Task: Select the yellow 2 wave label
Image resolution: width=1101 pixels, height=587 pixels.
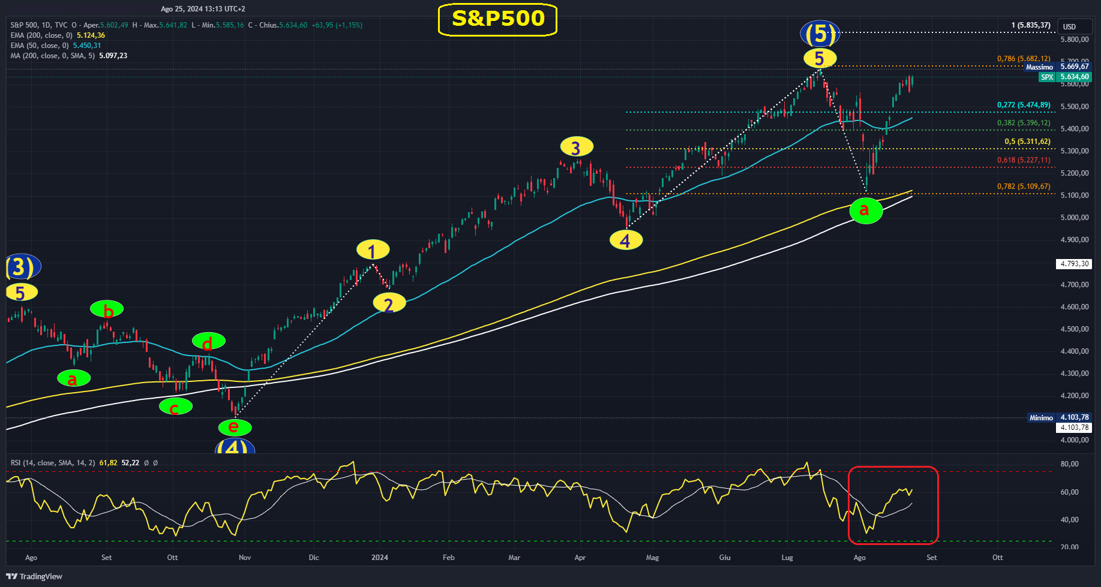Action: point(389,303)
